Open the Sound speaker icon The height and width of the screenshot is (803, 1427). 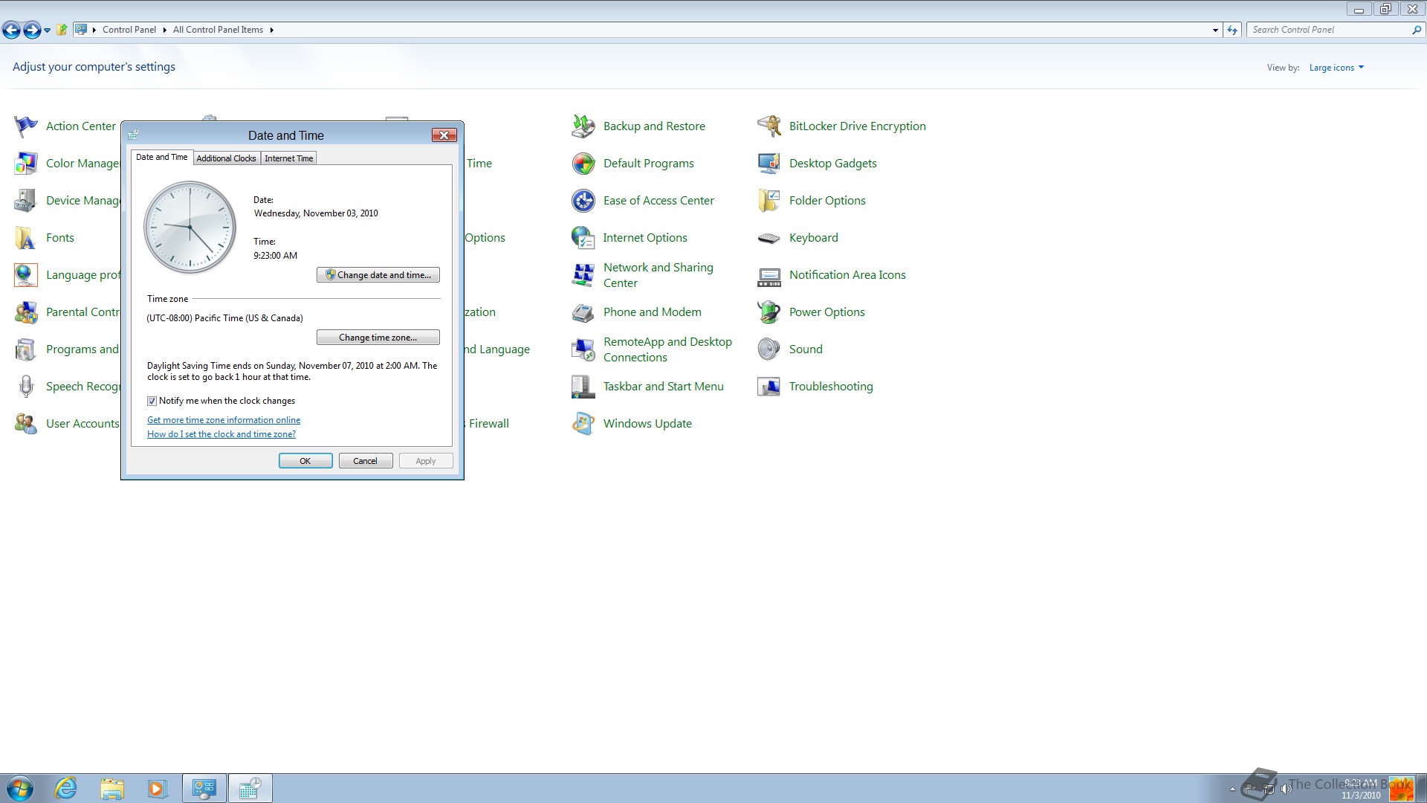(769, 349)
